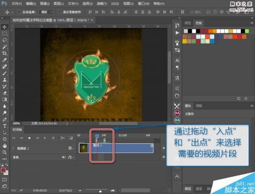Click the plus button to add media to 视频组 1
This screenshot has width=255, height=194.
[164, 148]
